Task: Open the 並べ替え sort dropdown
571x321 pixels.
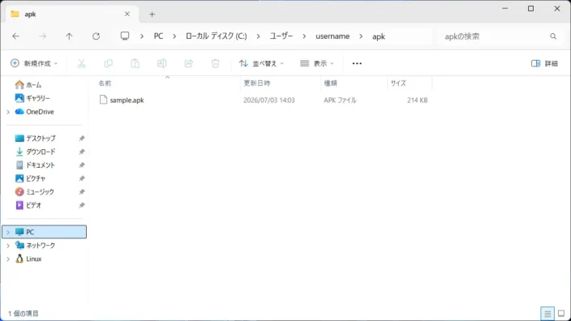Action: click(261, 63)
